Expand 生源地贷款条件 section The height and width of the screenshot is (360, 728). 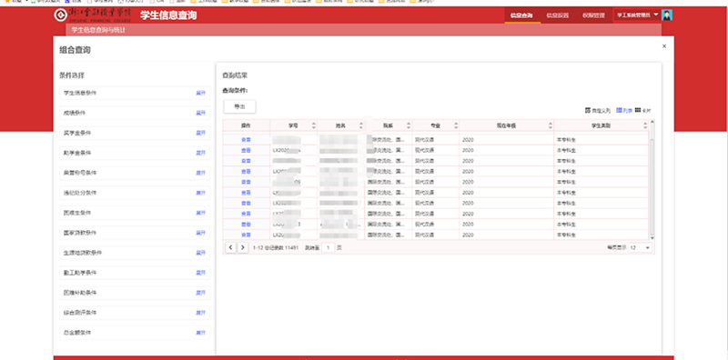200,253
